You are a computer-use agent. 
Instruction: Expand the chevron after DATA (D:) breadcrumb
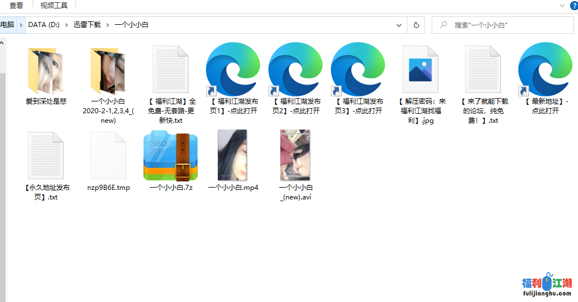tap(66, 25)
